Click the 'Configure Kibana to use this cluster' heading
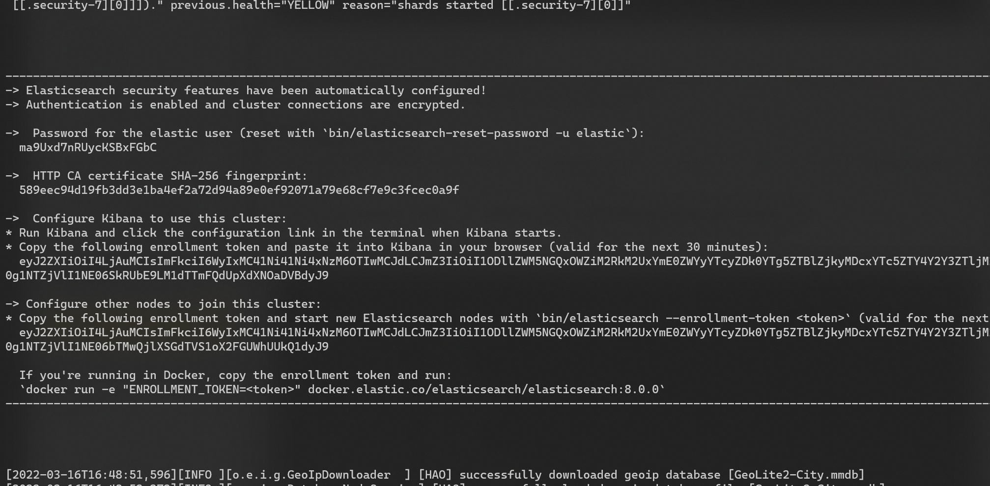Screen dimensions: 990x486 (159, 218)
